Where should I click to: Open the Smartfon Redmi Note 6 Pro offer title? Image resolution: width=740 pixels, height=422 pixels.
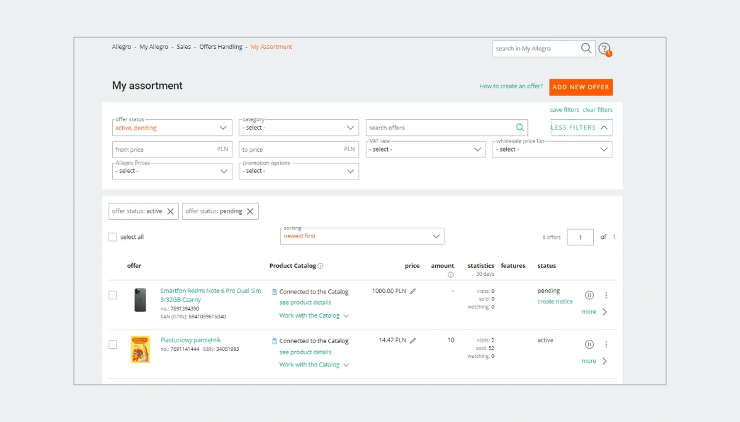pos(211,295)
